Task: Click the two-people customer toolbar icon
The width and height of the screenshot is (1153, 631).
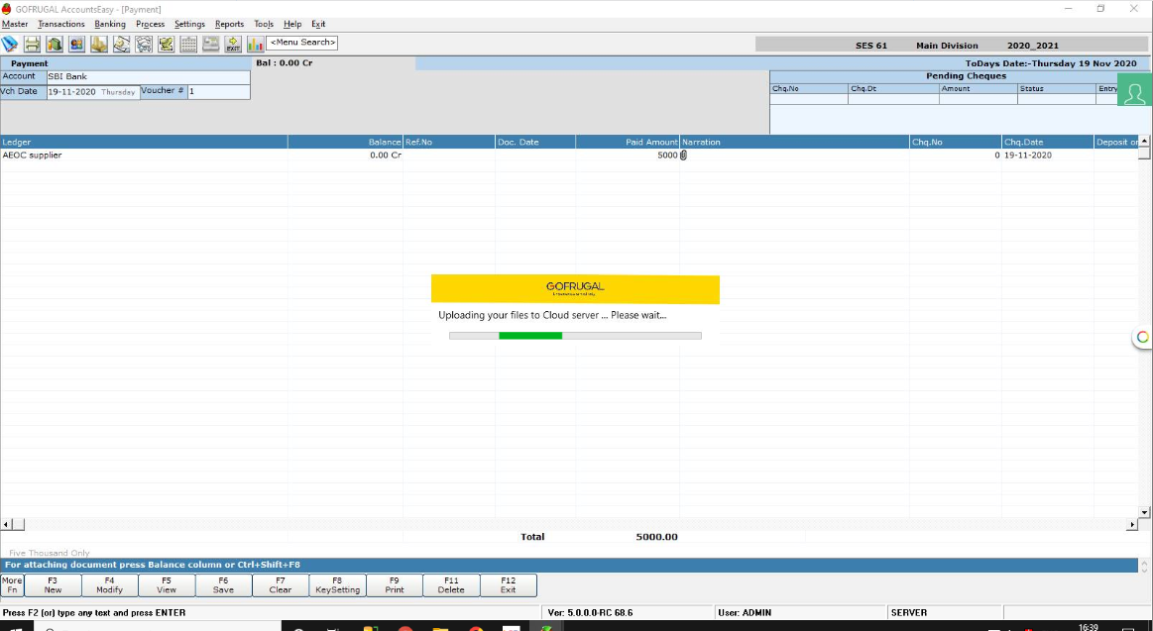Action: tap(76, 44)
